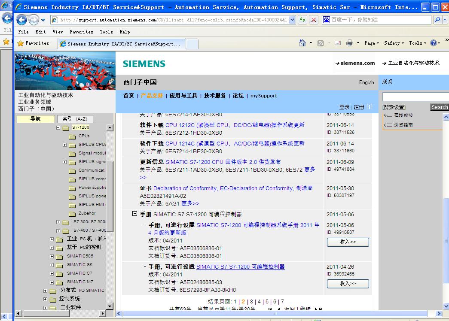Open the Edit menu

(x=40, y=32)
